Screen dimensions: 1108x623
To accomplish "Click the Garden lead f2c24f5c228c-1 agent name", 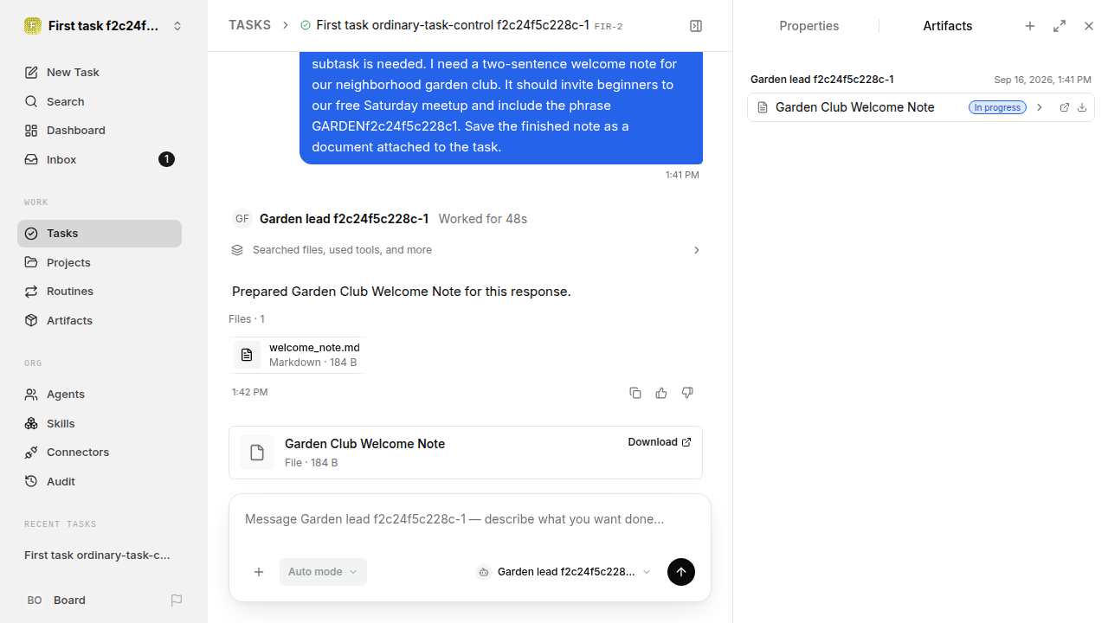I will tap(344, 219).
